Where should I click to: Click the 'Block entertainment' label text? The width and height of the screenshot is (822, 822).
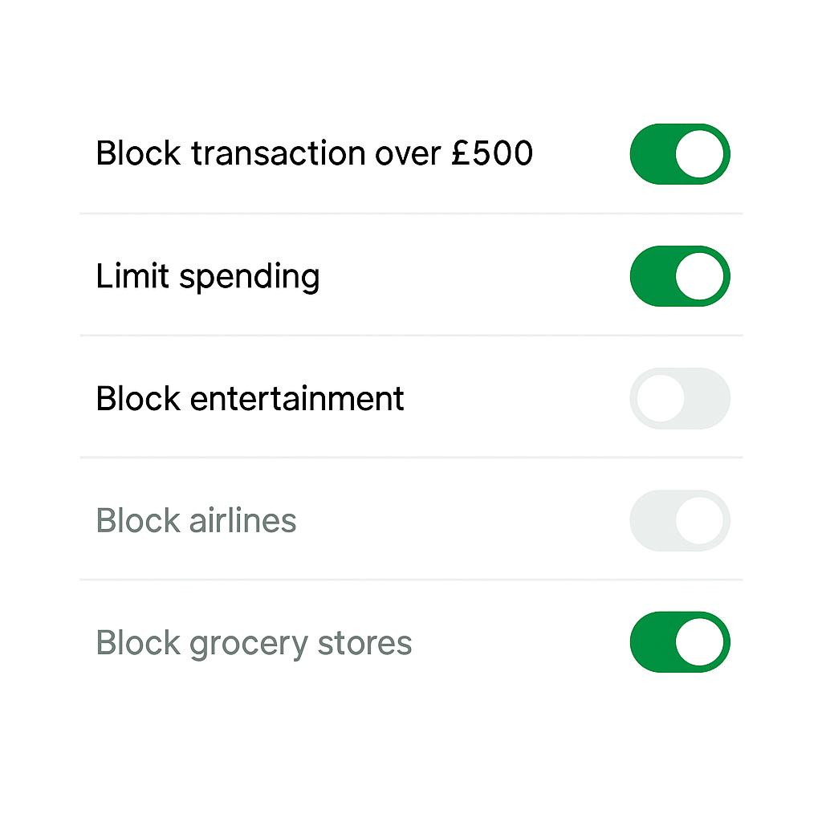pyautogui.click(x=250, y=398)
